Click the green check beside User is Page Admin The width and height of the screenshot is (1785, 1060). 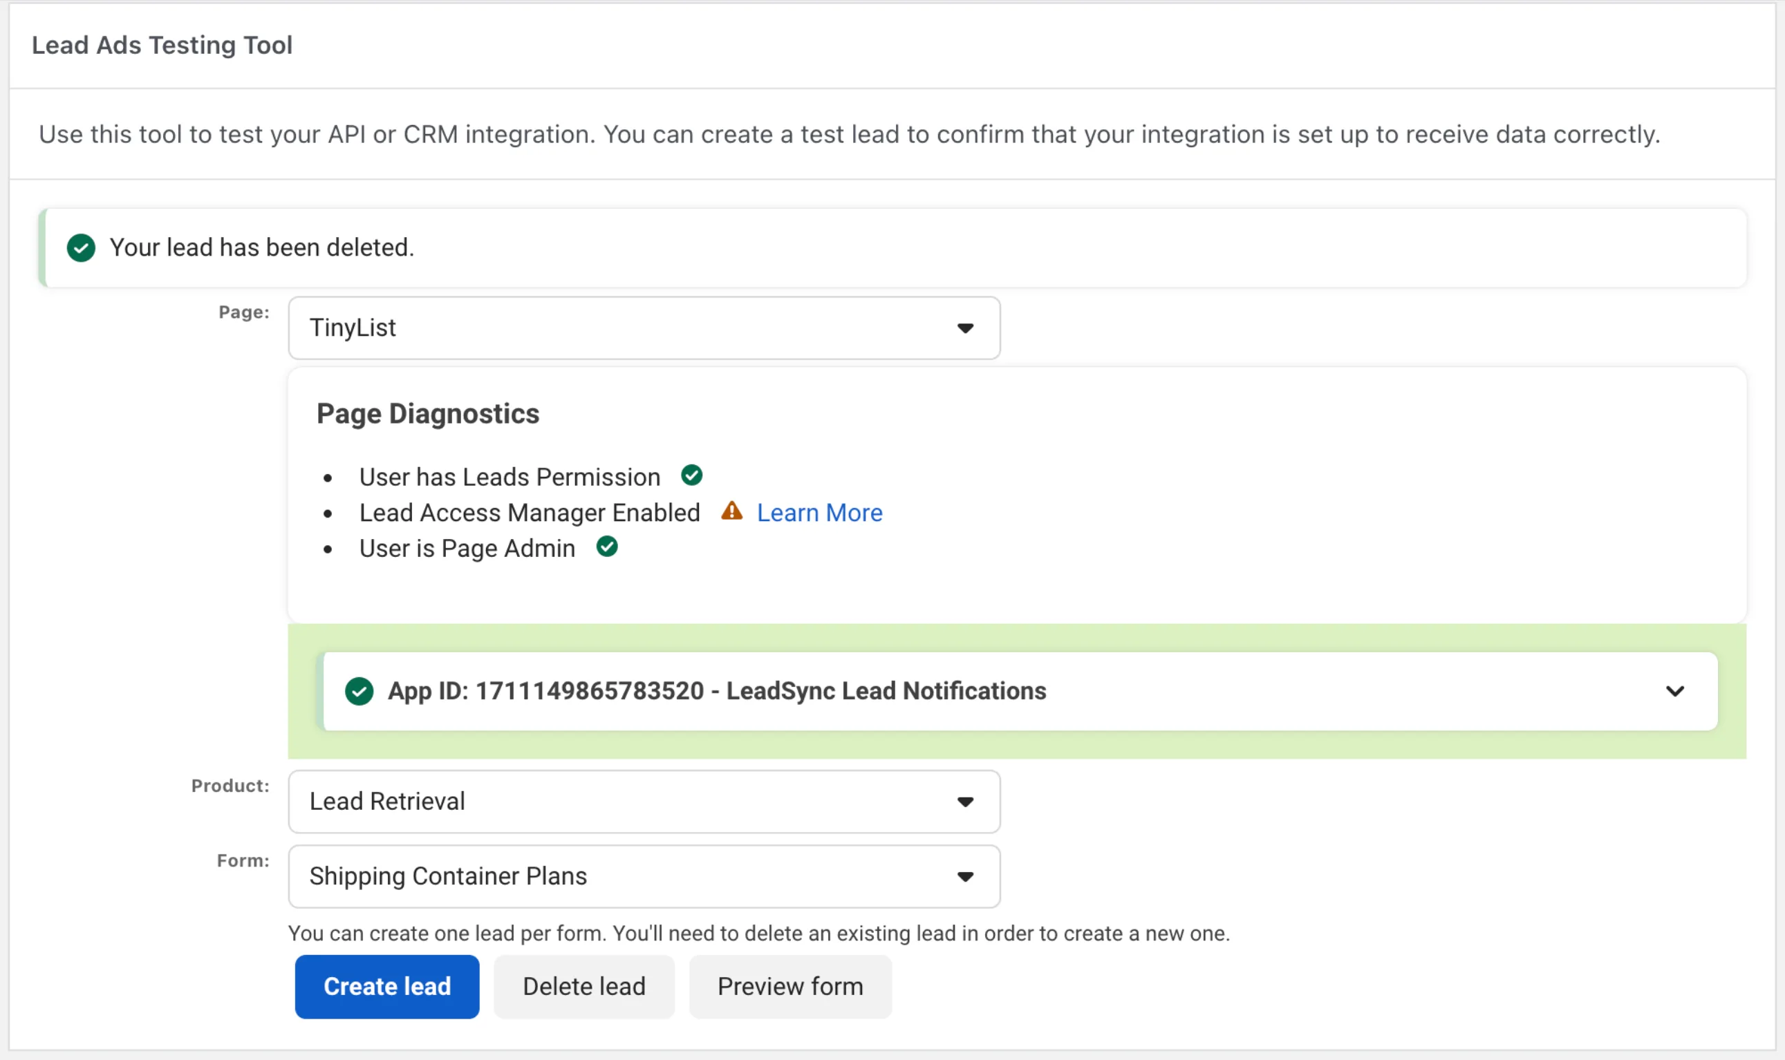608,547
